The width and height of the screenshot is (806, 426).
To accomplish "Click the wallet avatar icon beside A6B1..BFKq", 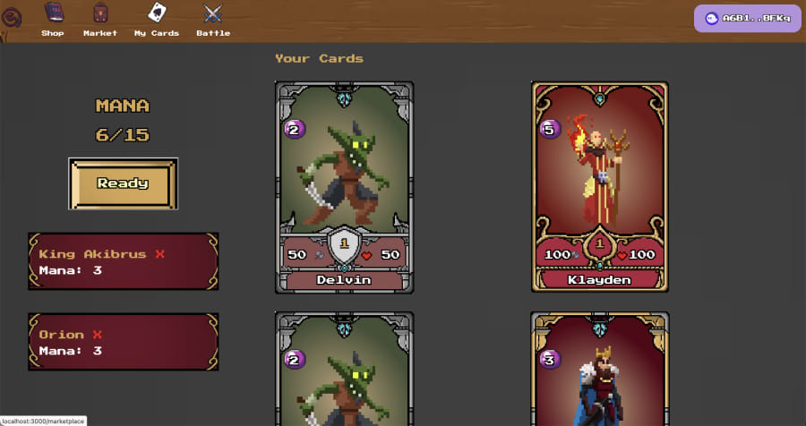I will pyautogui.click(x=711, y=19).
